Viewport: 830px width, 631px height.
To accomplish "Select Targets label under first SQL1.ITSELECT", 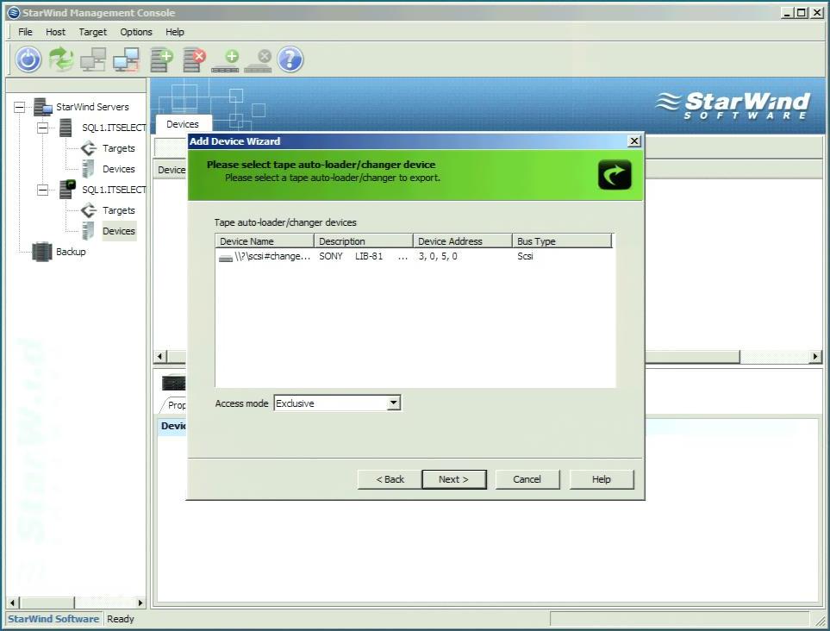I will coord(119,148).
